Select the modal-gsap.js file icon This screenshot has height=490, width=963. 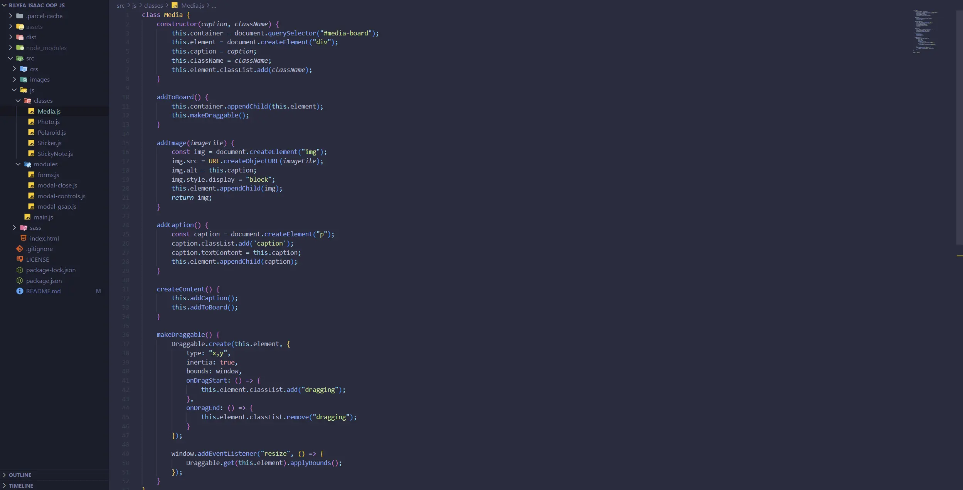click(31, 206)
